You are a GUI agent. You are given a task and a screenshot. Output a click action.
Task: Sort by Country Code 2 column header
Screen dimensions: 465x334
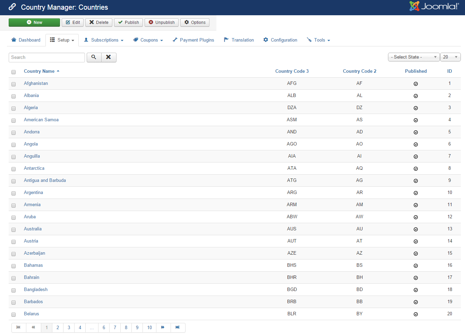click(360, 71)
